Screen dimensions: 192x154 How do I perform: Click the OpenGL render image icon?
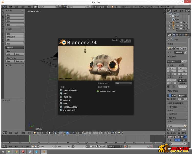coord(119,133)
